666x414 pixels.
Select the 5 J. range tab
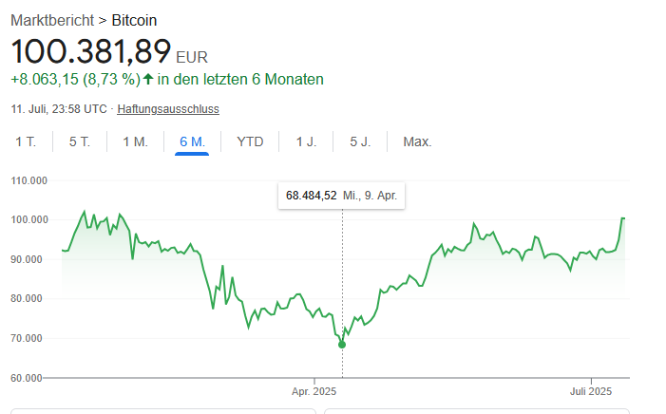tap(360, 141)
